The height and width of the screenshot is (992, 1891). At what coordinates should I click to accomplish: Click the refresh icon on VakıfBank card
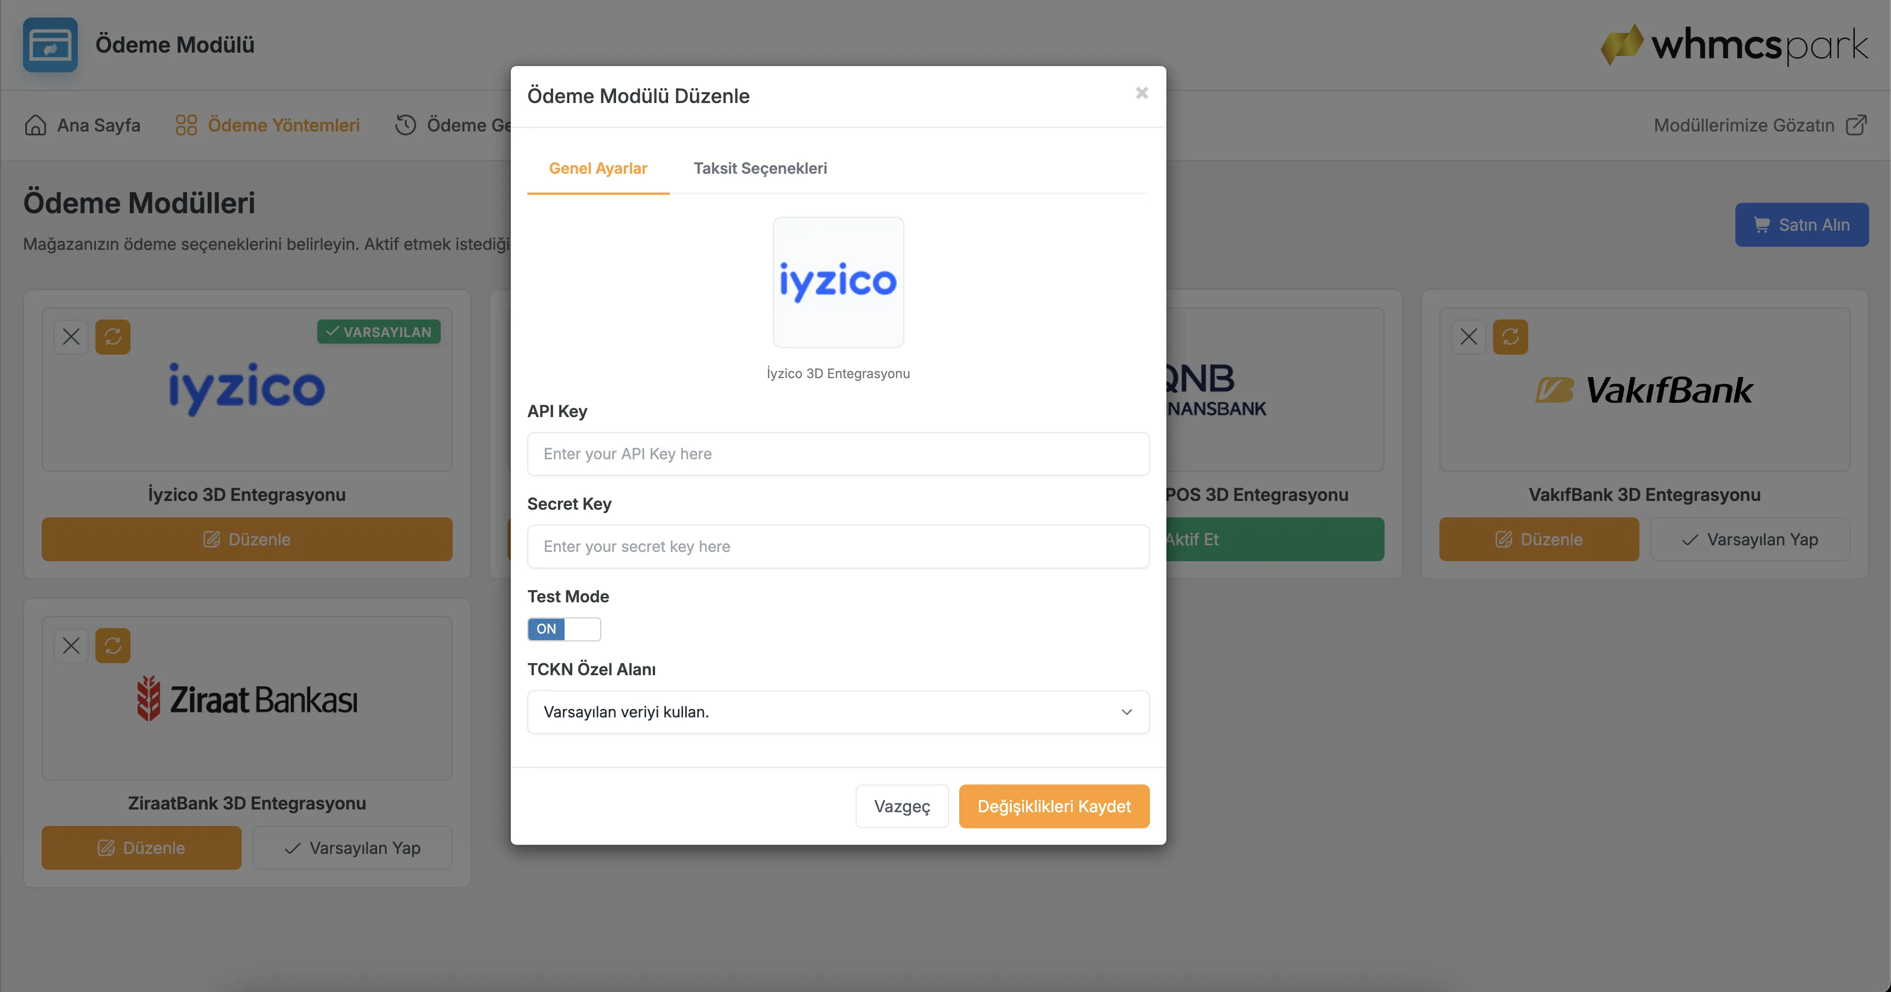(1510, 337)
